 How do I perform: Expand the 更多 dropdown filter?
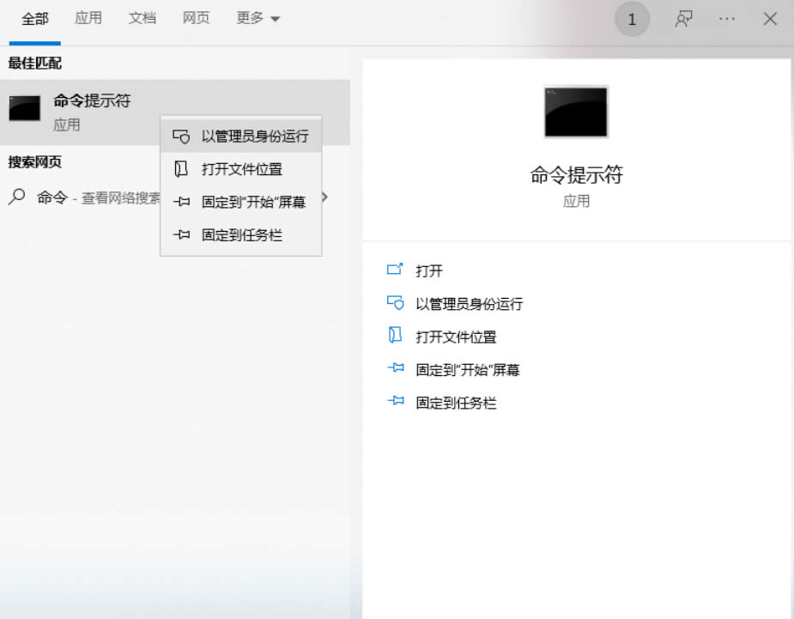pyautogui.click(x=258, y=19)
